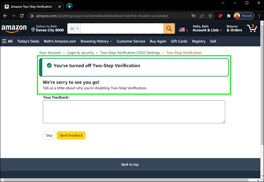
Task: Click inside the Amazon search box
Action: click(122, 28)
